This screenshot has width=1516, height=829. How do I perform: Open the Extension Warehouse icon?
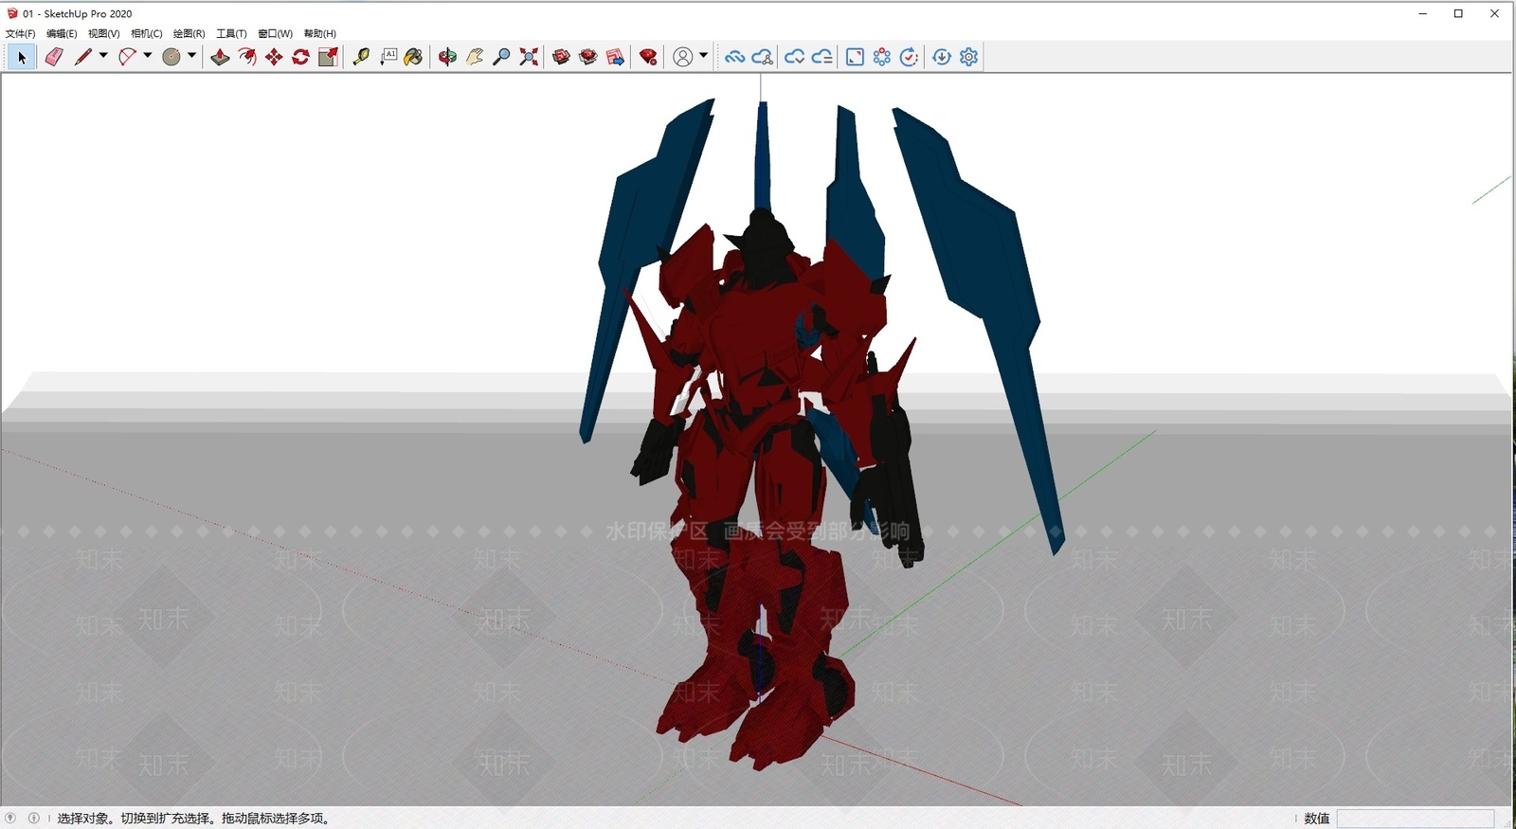[x=588, y=57]
